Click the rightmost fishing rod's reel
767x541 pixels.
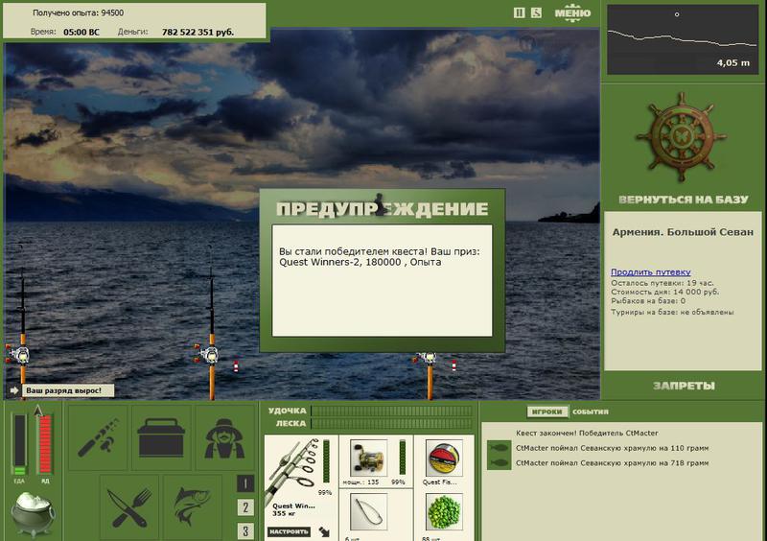point(427,359)
